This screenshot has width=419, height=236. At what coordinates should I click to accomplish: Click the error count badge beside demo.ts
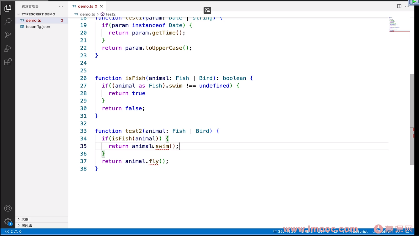[62, 20]
